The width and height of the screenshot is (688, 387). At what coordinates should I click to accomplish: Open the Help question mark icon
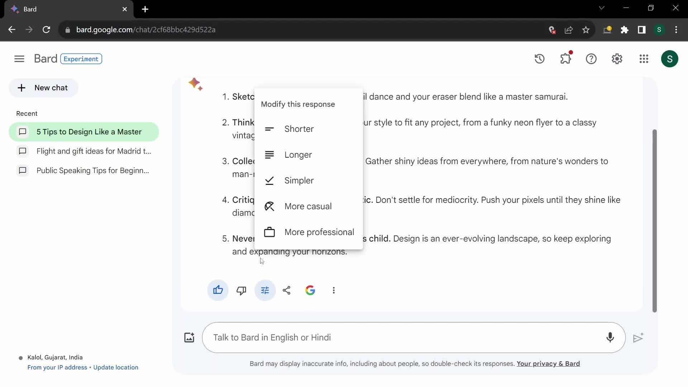click(591, 59)
